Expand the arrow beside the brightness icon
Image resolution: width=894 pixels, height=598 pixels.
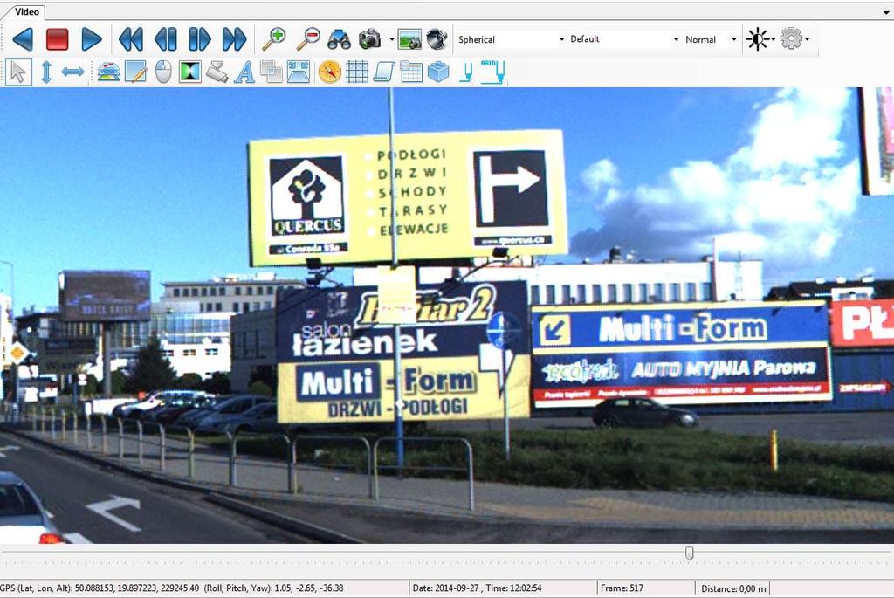(774, 39)
